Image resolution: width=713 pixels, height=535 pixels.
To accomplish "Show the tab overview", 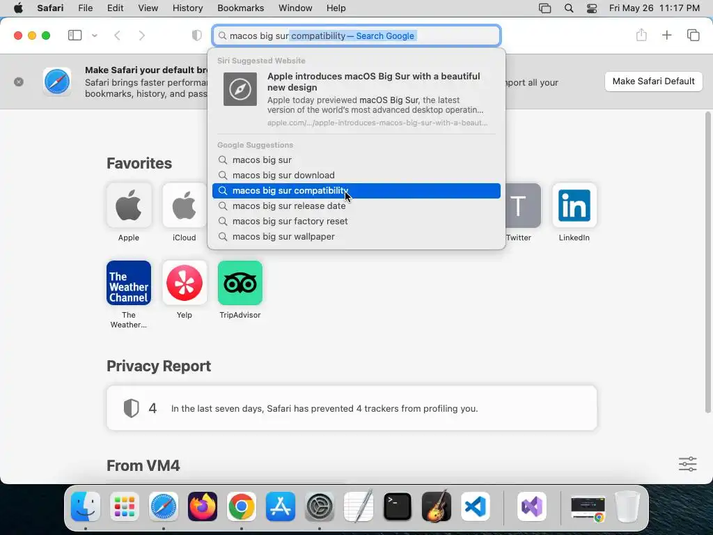I will pos(693,35).
